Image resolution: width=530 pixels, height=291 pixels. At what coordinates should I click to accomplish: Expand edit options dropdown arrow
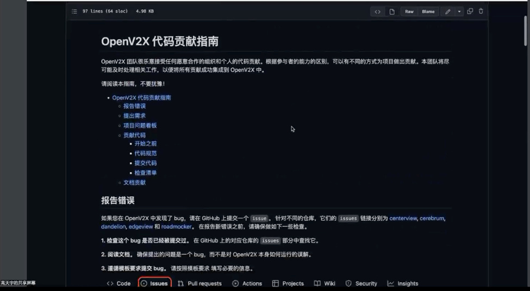click(x=459, y=11)
